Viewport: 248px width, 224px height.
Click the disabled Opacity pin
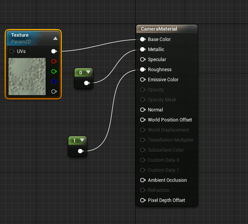click(143, 90)
